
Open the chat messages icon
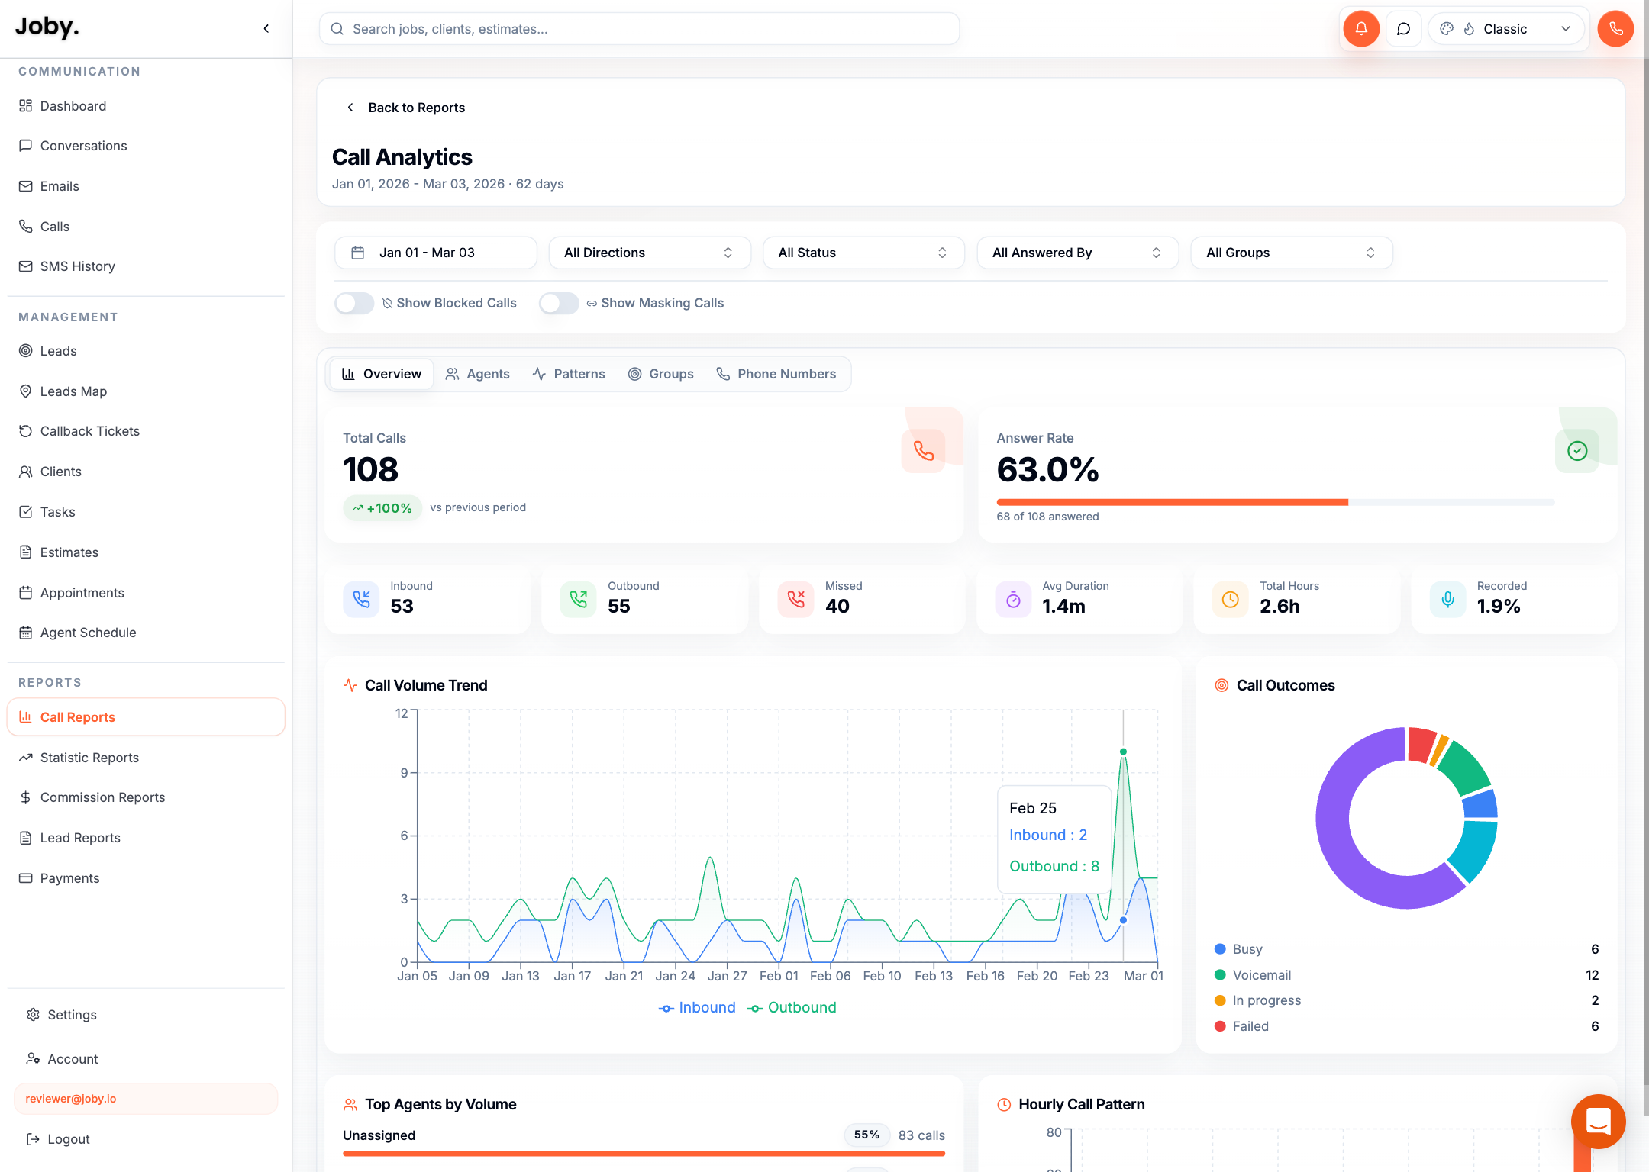(1403, 29)
